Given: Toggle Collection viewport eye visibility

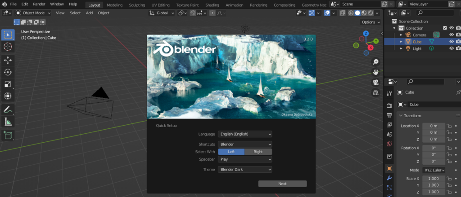Looking at the screenshot, I should [x=452, y=28].
